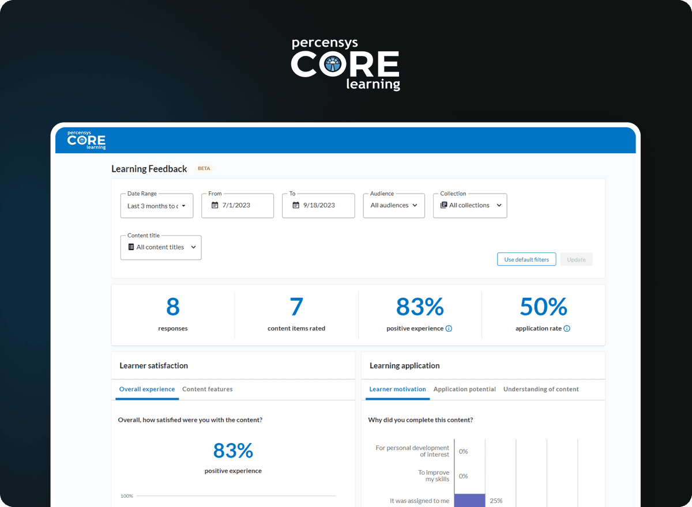The image size is (692, 507).
Task: Click the percensys CORE learning logo above the app
Action: pyautogui.click(x=345, y=63)
